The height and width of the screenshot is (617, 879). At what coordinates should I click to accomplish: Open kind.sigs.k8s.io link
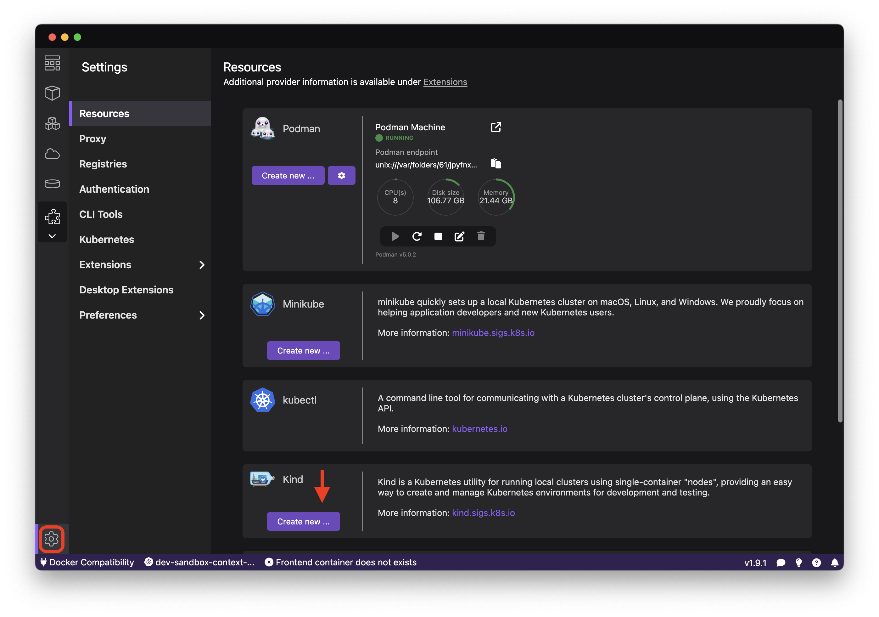pyautogui.click(x=483, y=513)
